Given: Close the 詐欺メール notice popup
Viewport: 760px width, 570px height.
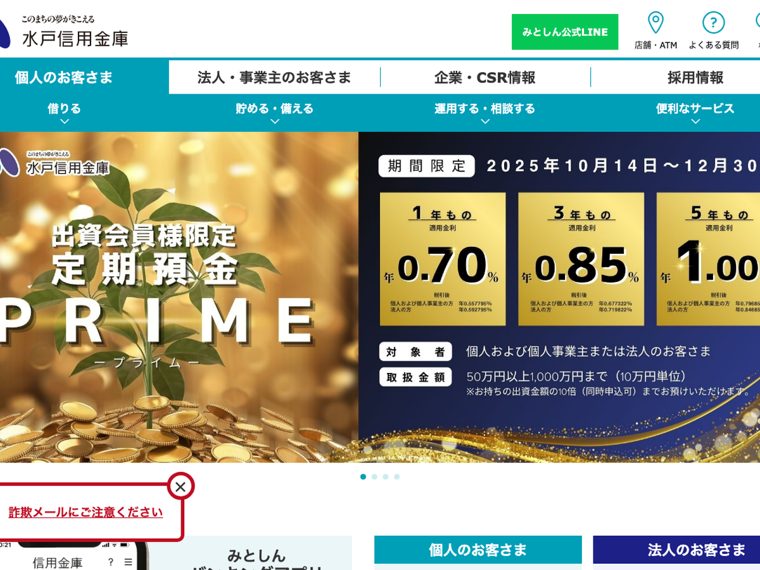Looking at the screenshot, I should 180,486.
